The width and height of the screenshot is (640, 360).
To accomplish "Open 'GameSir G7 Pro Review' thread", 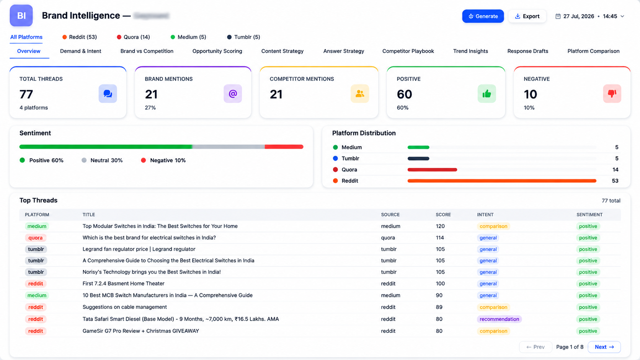I will [x=141, y=331].
